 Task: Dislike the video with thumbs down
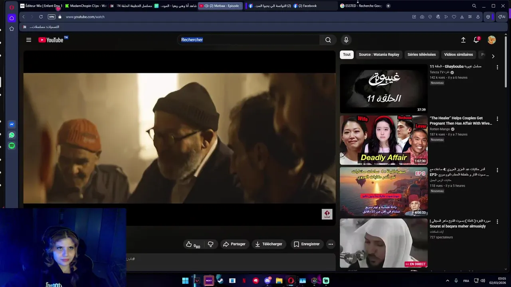210,244
